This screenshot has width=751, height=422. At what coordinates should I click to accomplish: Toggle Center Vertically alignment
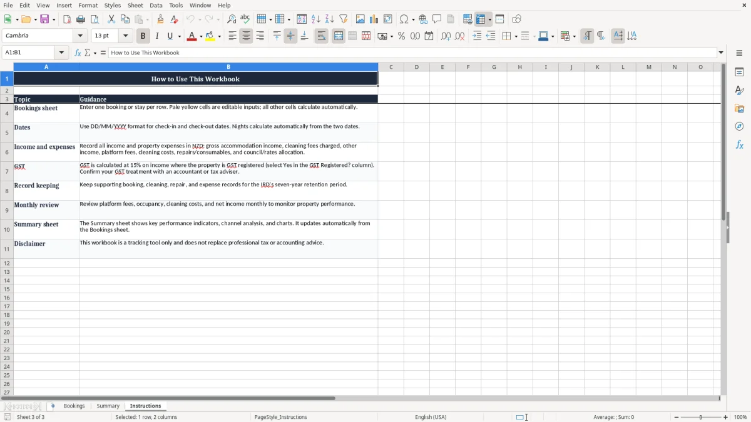tap(290, 36)
